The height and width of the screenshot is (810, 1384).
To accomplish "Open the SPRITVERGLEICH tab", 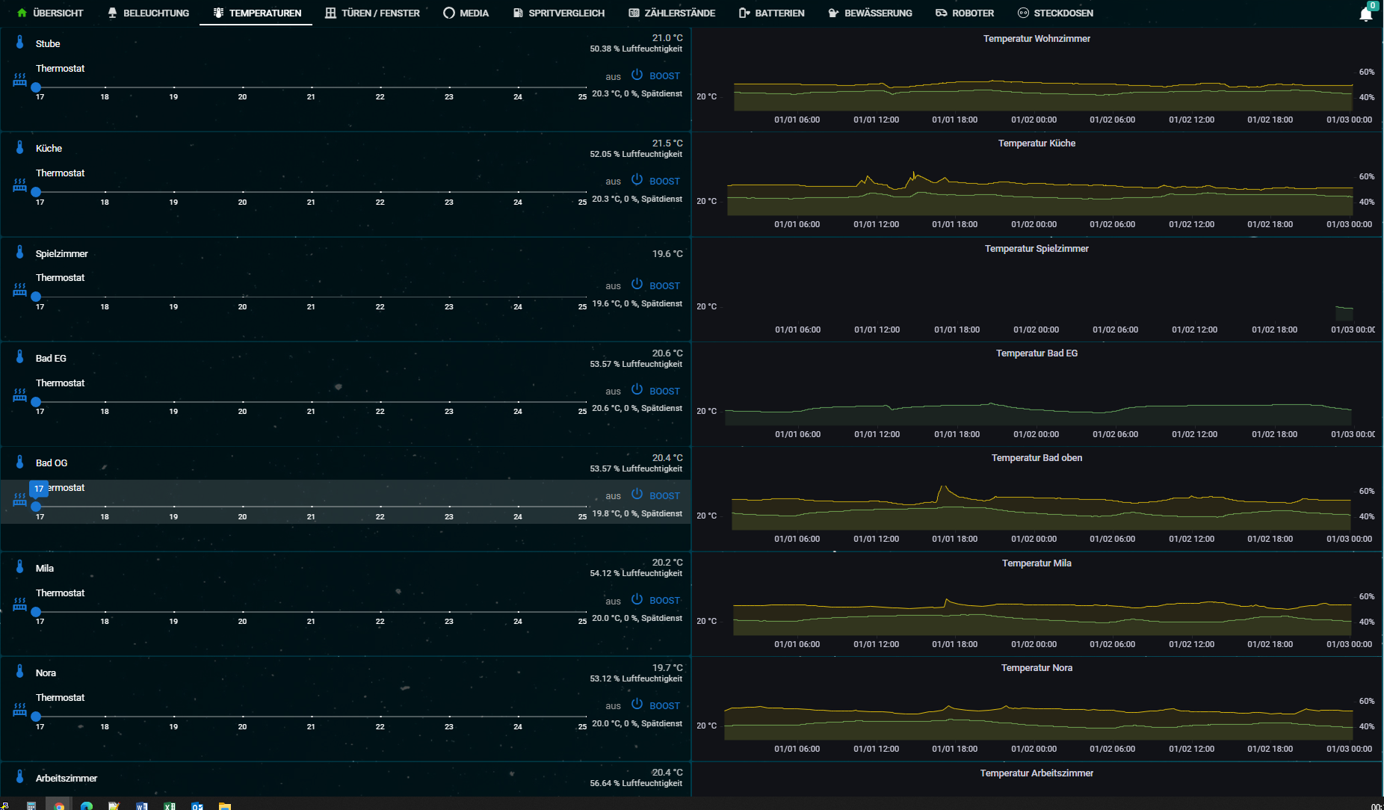I will point(558,13).
